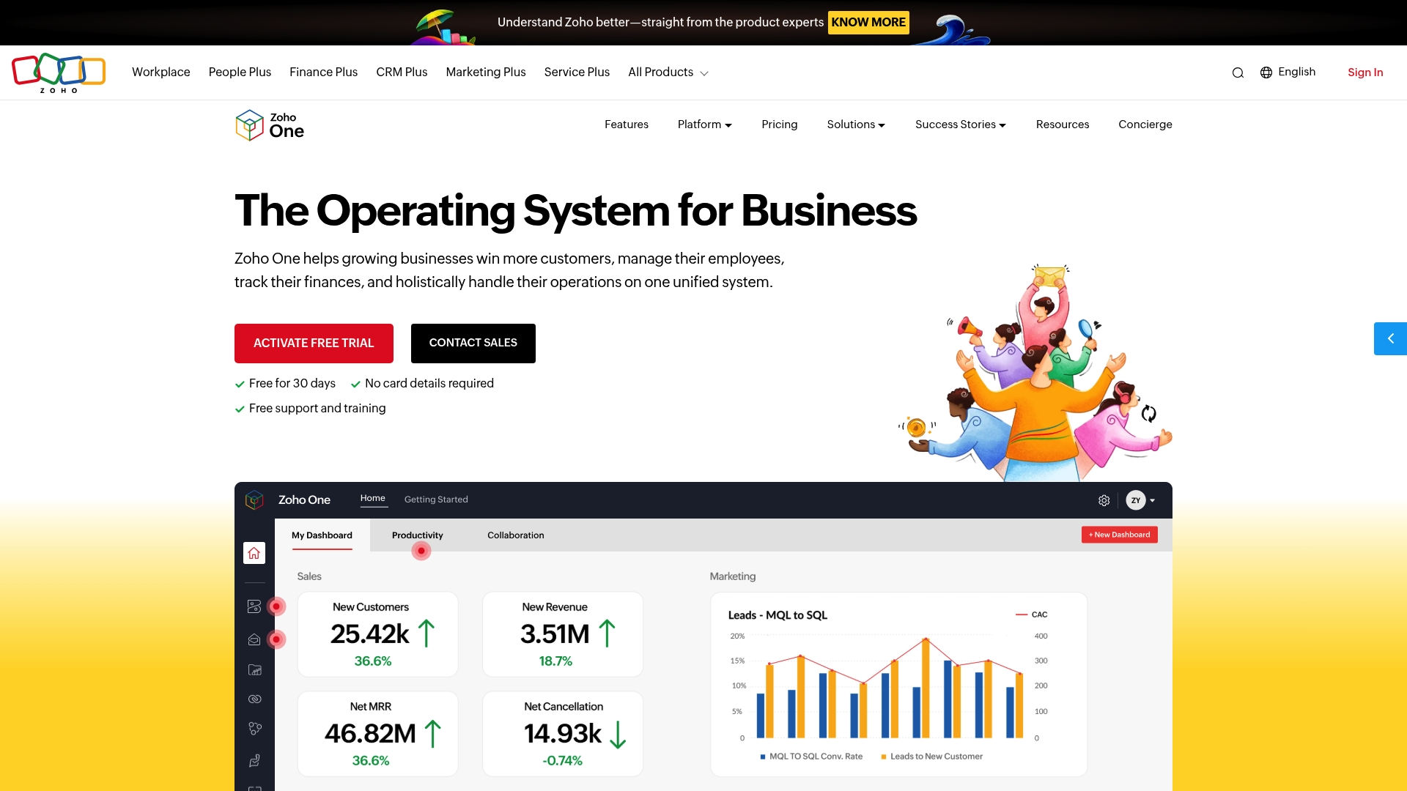Open People Plus menu item

[240, 72]
